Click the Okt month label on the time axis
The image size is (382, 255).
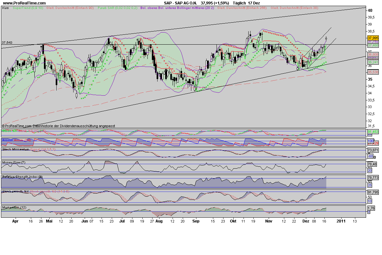233,221
